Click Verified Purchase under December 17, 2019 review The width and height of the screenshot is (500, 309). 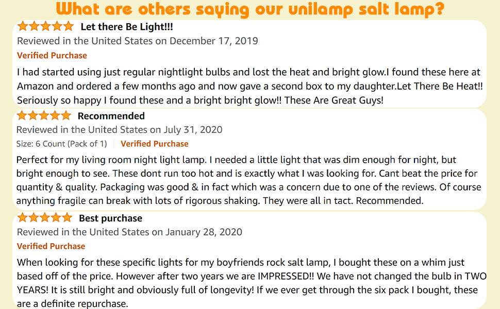point(52,56)
